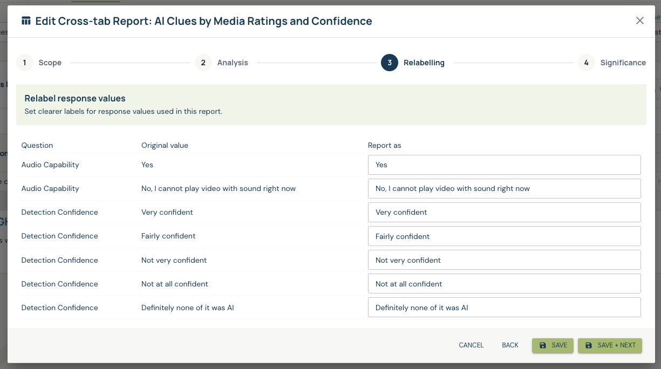Select step 3 Relabelling
Screen dimensions: 661x369
click(413, 63)
